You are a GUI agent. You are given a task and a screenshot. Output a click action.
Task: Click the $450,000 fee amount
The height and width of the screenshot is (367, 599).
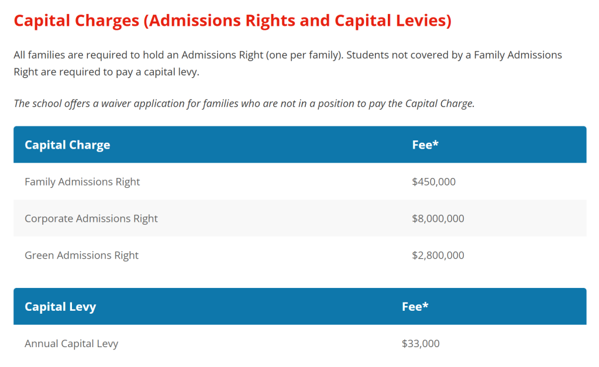click(x=433, y=181)
